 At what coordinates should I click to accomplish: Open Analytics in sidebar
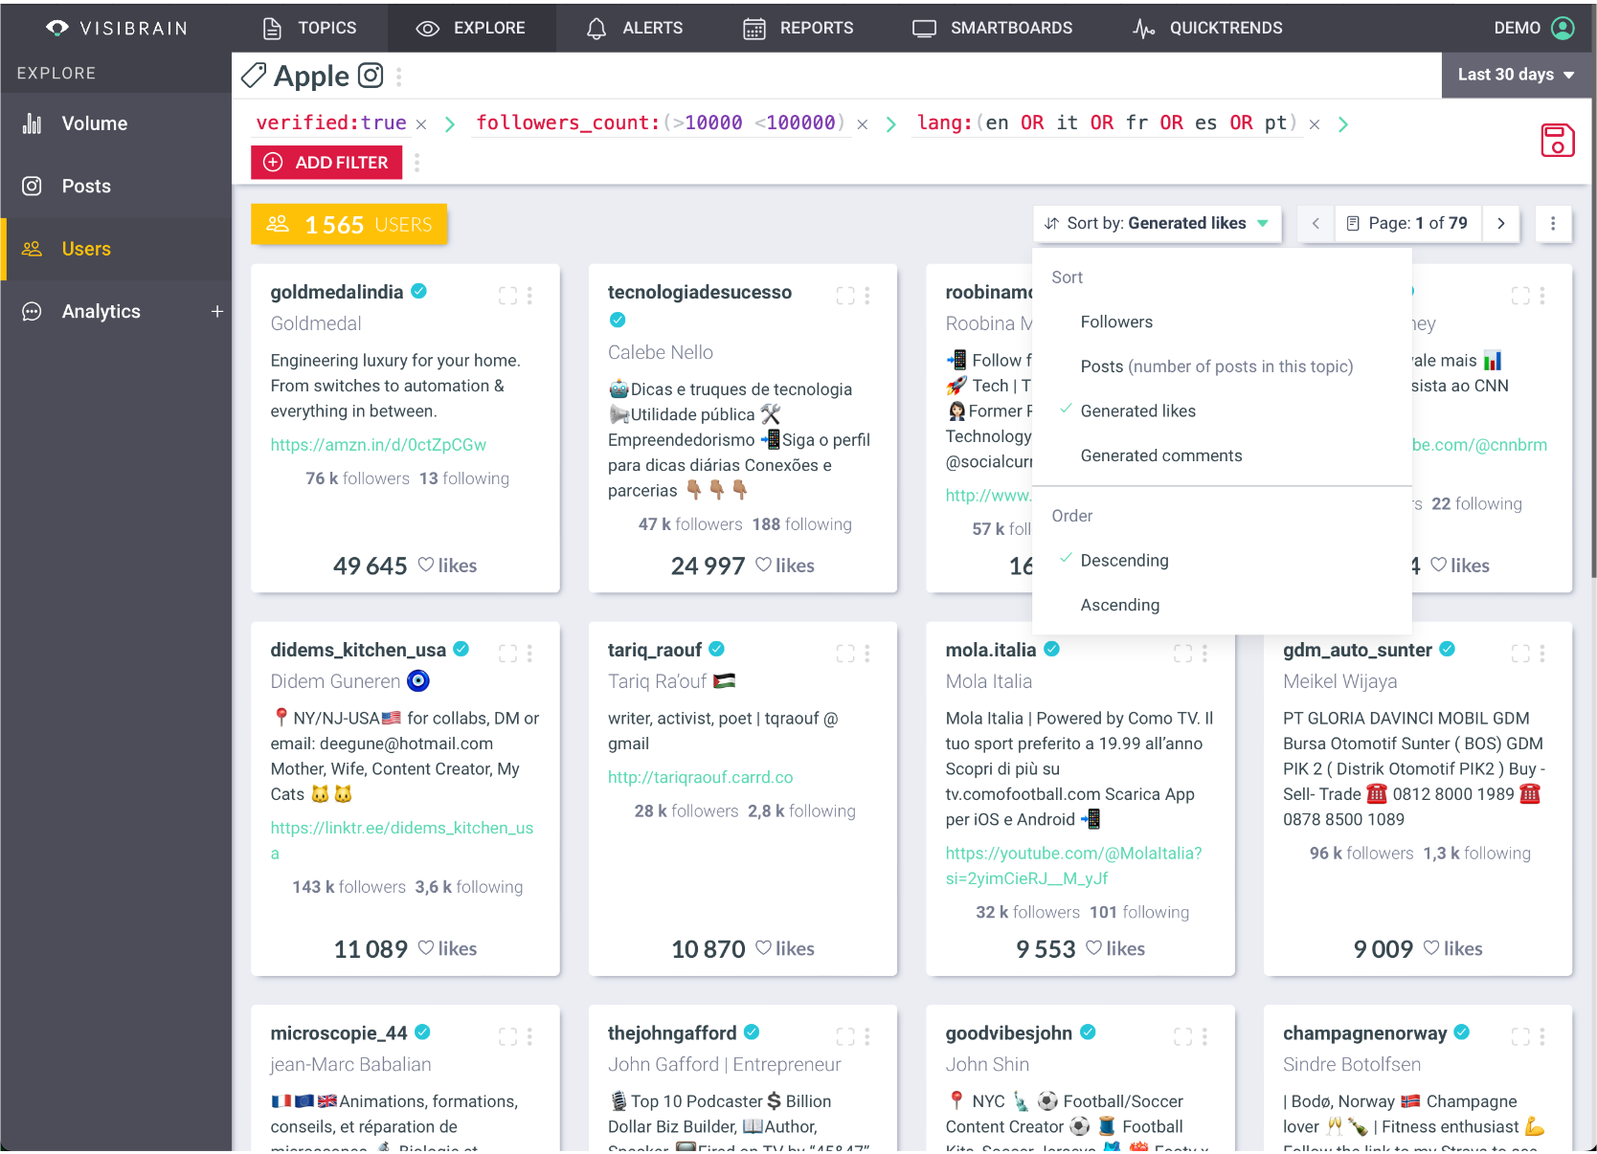coord(101,311)
